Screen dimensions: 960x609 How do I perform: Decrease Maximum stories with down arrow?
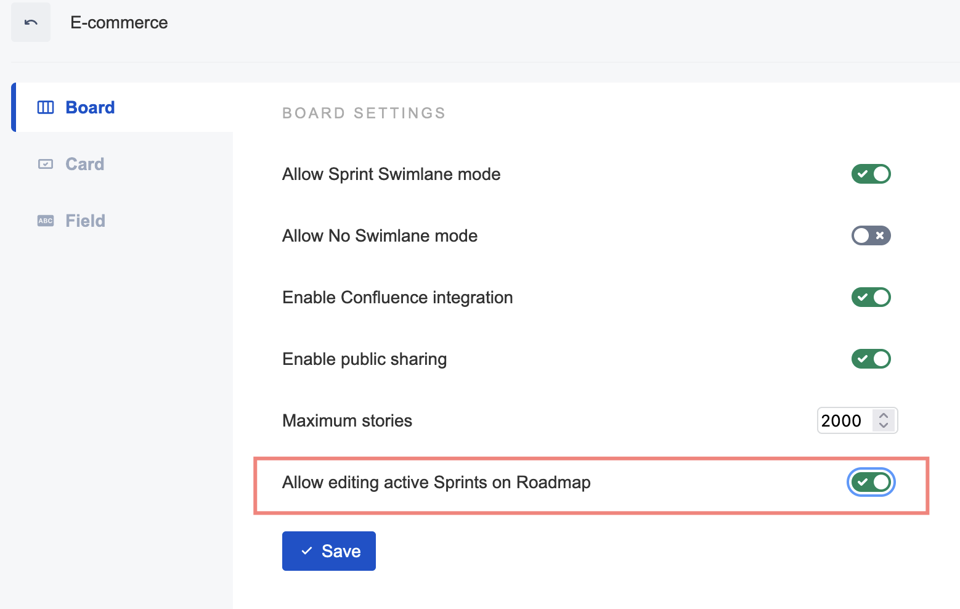884,425
